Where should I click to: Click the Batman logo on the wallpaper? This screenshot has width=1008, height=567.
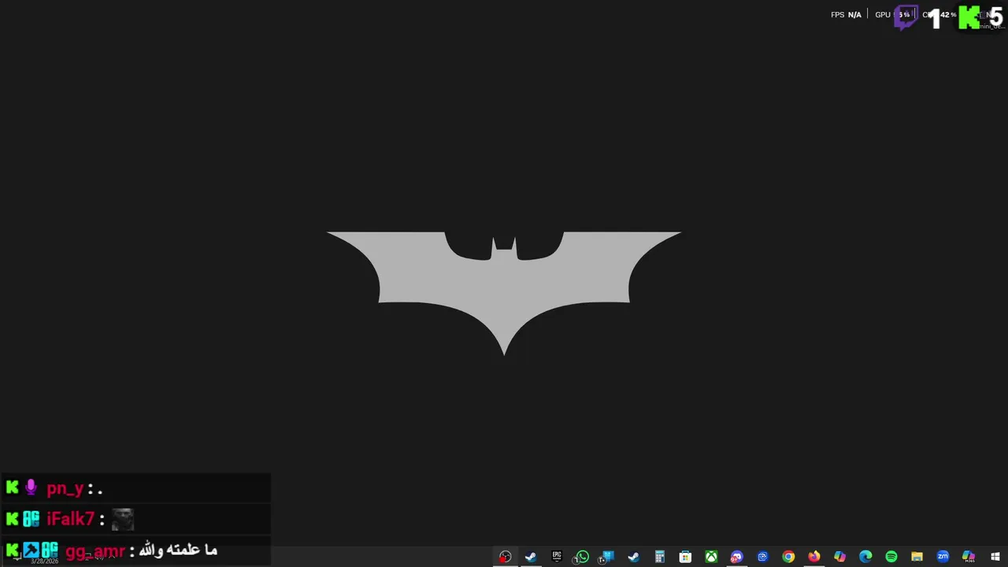504,293
